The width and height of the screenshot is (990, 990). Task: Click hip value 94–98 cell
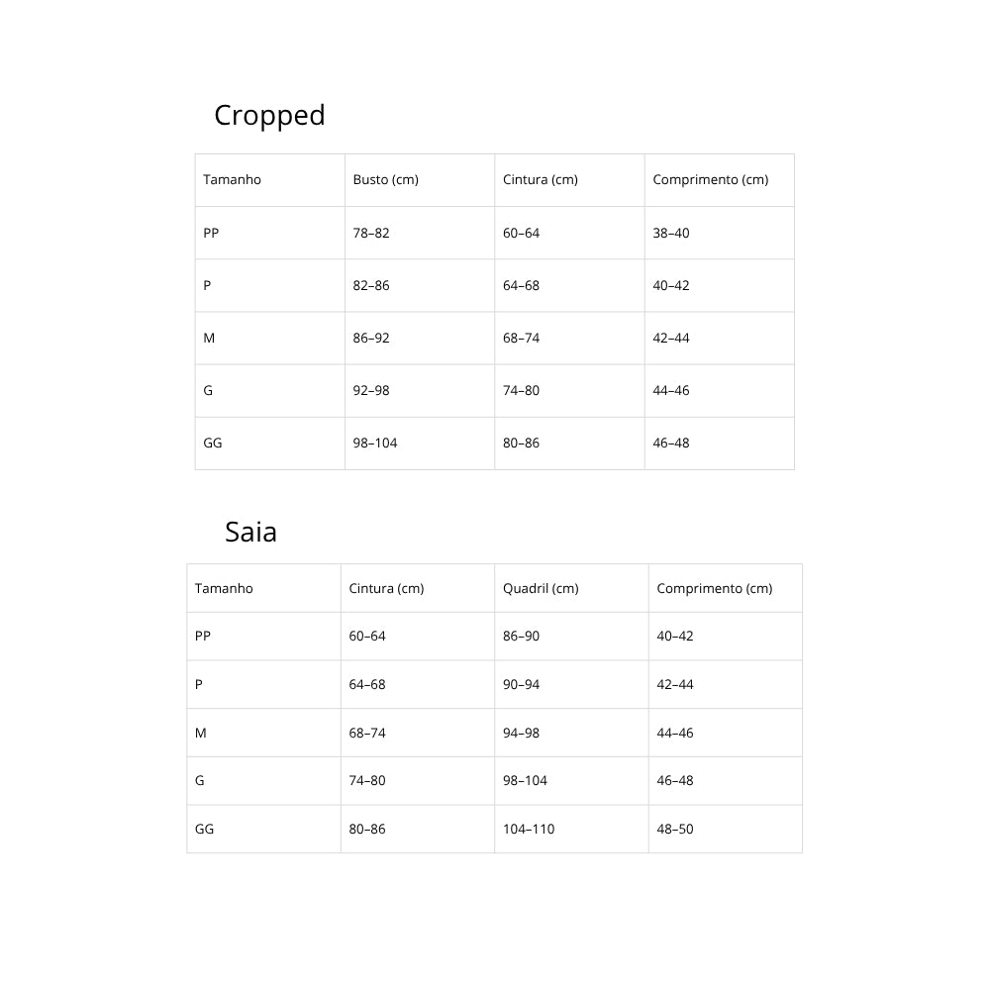pyautogui.click(x=521, y=734)
